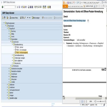107x107 pixels.
Task: Click the Rolle anlegen button
Action: pos(36,18)
